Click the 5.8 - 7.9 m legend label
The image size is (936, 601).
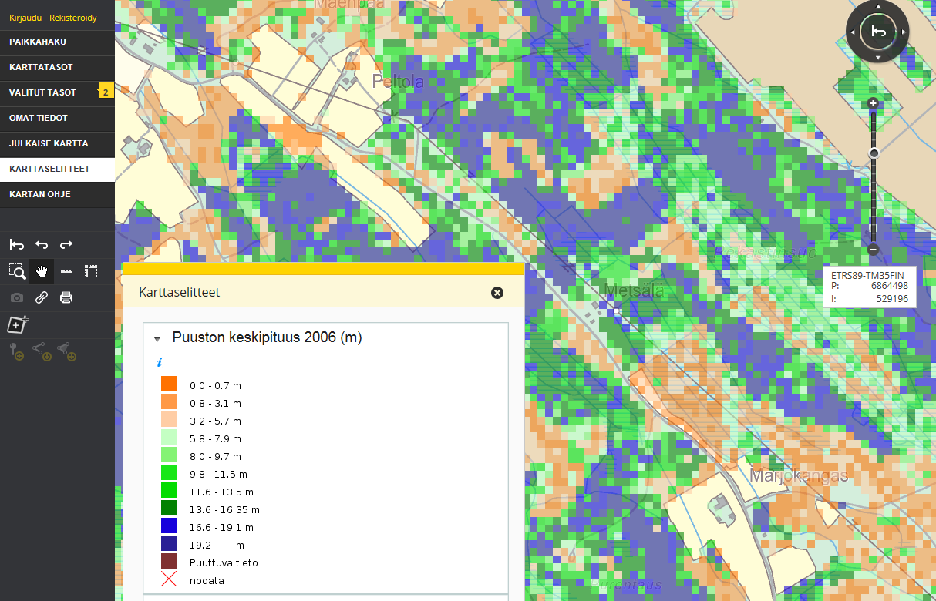click(x=215, y=438)
